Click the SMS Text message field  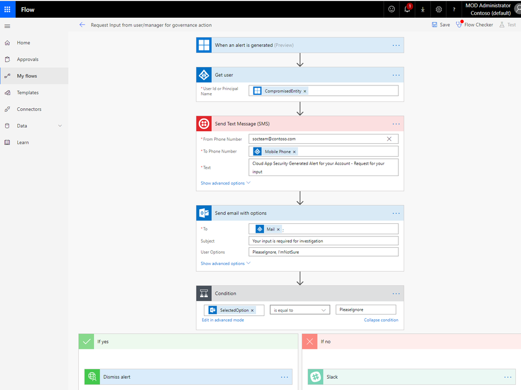(x=323, y=168)
